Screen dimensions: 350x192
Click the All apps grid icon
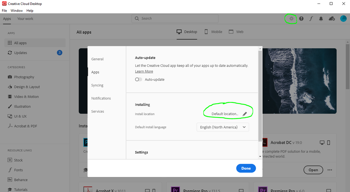point(9,43)
